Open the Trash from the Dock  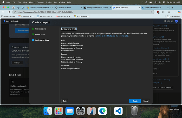point(134,111)
